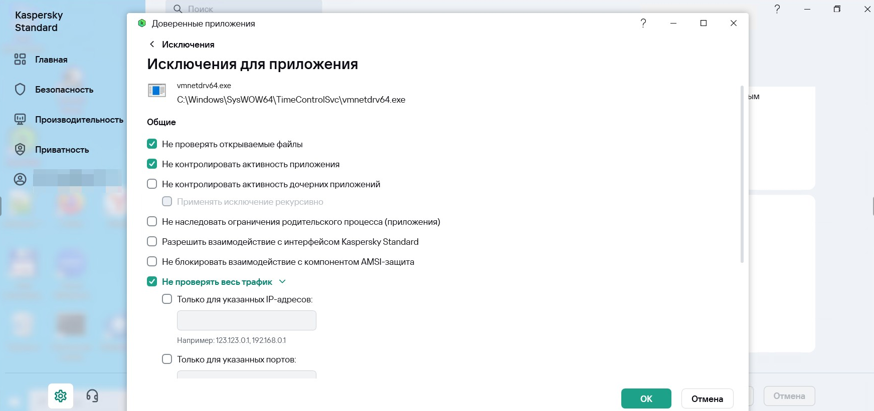The height and width of the screenshot is (411, 874).
Task: Click help question mark in dialog title bar
Action: (643, 23)
